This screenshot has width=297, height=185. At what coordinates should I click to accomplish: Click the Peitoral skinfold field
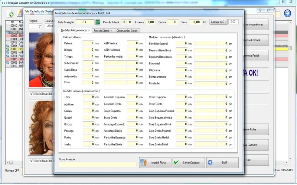pos(88,43)
